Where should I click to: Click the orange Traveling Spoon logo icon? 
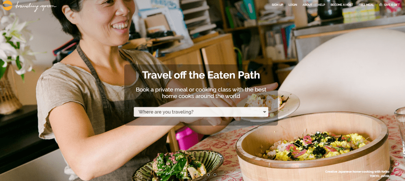pyautogui.click(x=7, y=5)
